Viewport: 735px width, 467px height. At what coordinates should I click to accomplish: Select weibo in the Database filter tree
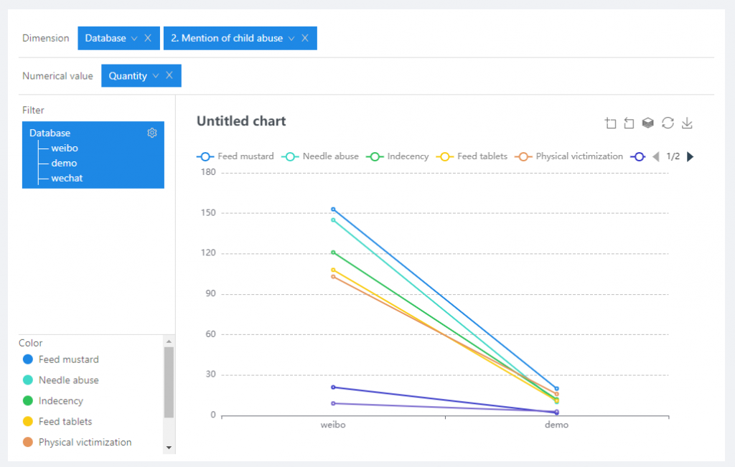65,148
